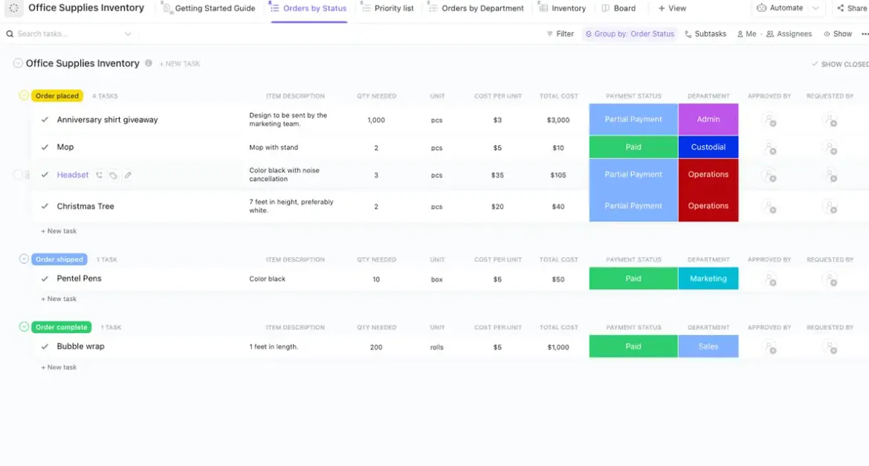Collapse the Order shipped group
This screenshot has height=466, width=869.
[24, 259]
